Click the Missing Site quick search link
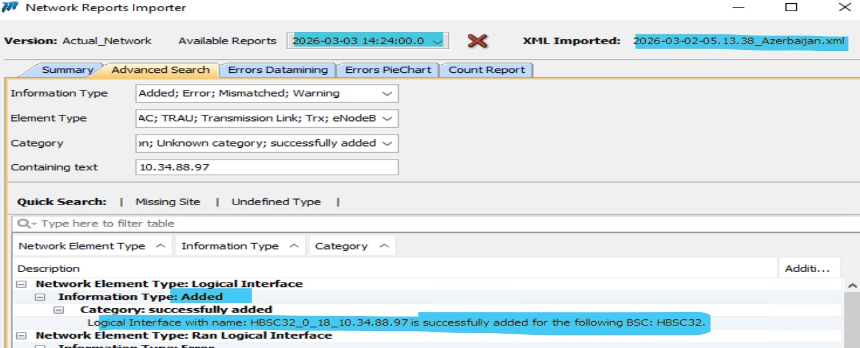 (167, 202)
